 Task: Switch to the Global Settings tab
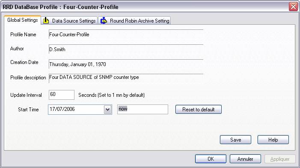coord(22,20)
